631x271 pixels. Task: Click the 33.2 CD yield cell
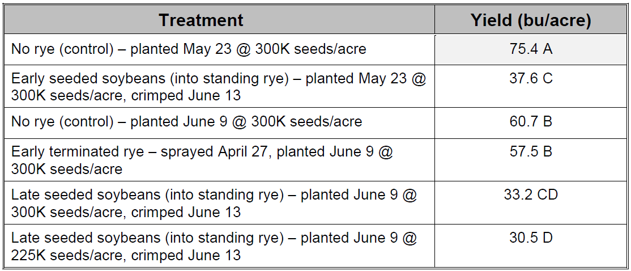(x=531, y=195)
